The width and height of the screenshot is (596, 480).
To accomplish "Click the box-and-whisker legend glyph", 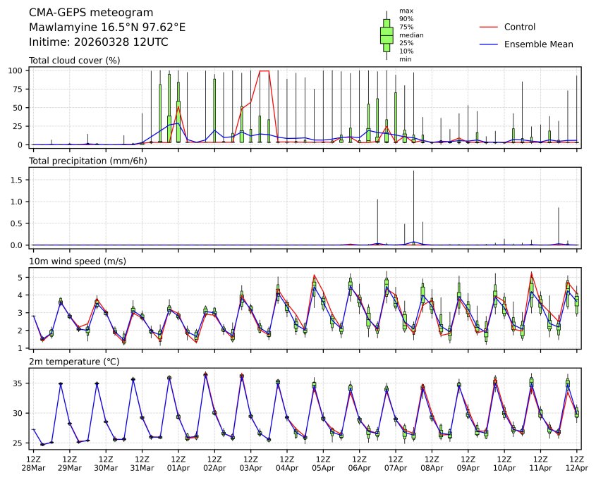I will [387, 35].
